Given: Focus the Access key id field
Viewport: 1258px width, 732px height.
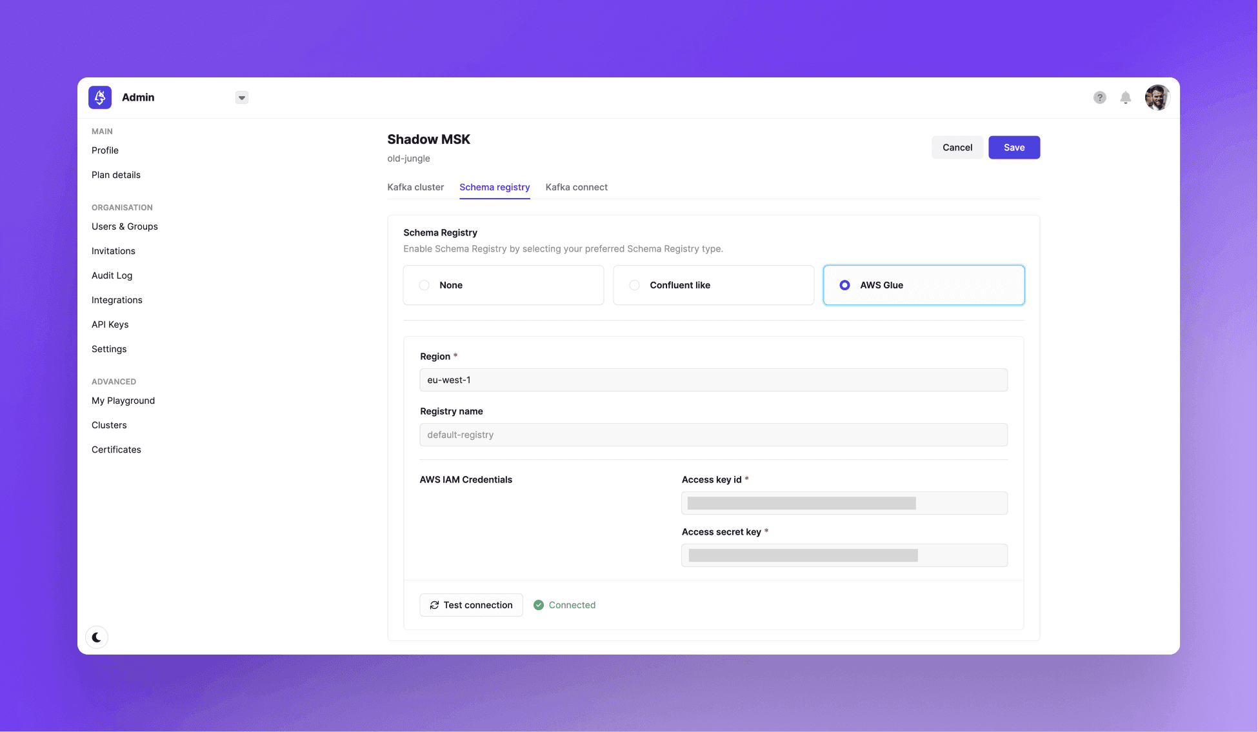Looking at the screenshot, I should click(x=844, y=503).
